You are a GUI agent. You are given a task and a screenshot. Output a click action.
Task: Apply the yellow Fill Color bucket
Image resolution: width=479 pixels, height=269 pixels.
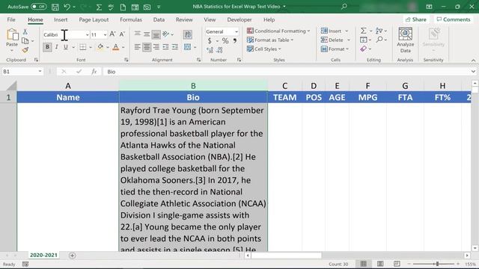tap(100, 47)
